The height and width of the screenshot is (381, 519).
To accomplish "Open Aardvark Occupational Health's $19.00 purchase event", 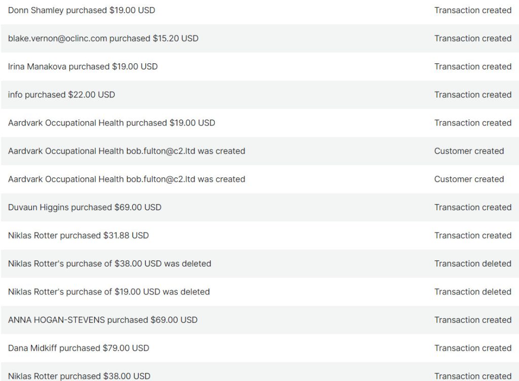I will point(112,123).
